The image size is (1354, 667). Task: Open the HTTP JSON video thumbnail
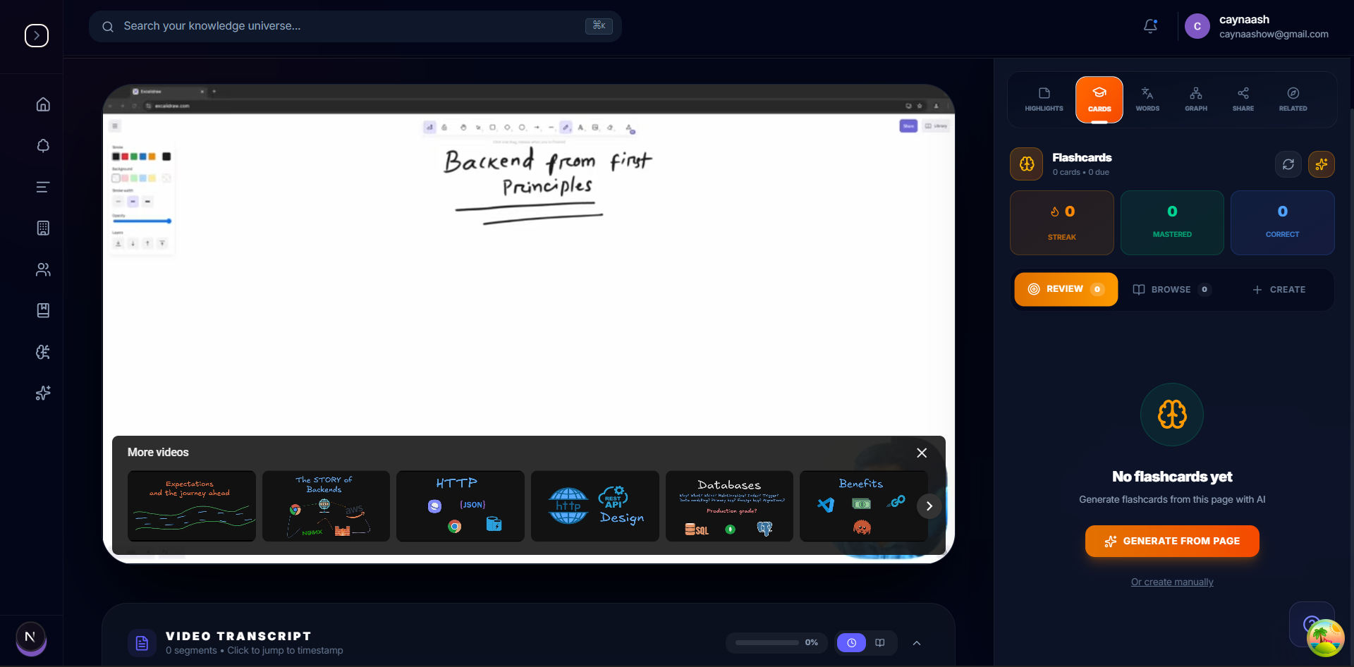pyautogui.click(x=459, y=506)
